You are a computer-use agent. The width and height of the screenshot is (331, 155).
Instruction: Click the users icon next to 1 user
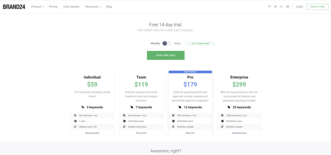pos(75,121)
